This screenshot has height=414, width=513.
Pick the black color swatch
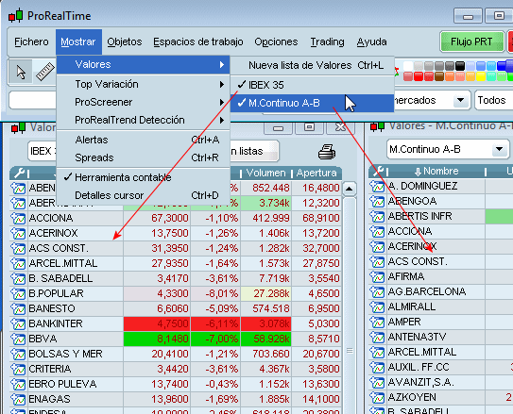pos(460,66)
